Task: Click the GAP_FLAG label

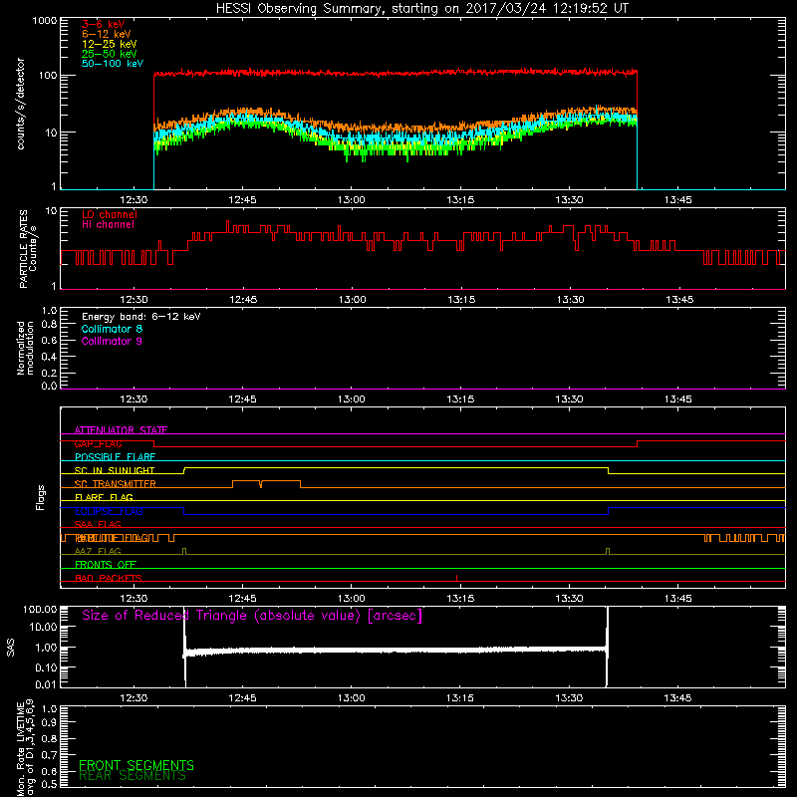Action: click(98, 443)
